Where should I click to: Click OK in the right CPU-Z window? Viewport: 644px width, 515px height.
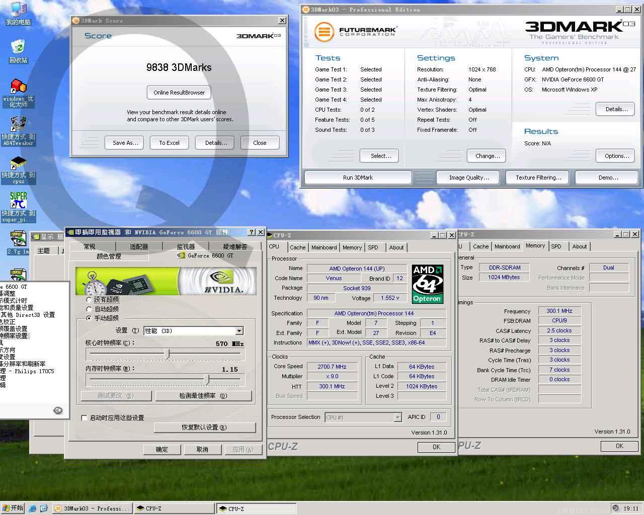pyautogui.click(x=619, y=446)
